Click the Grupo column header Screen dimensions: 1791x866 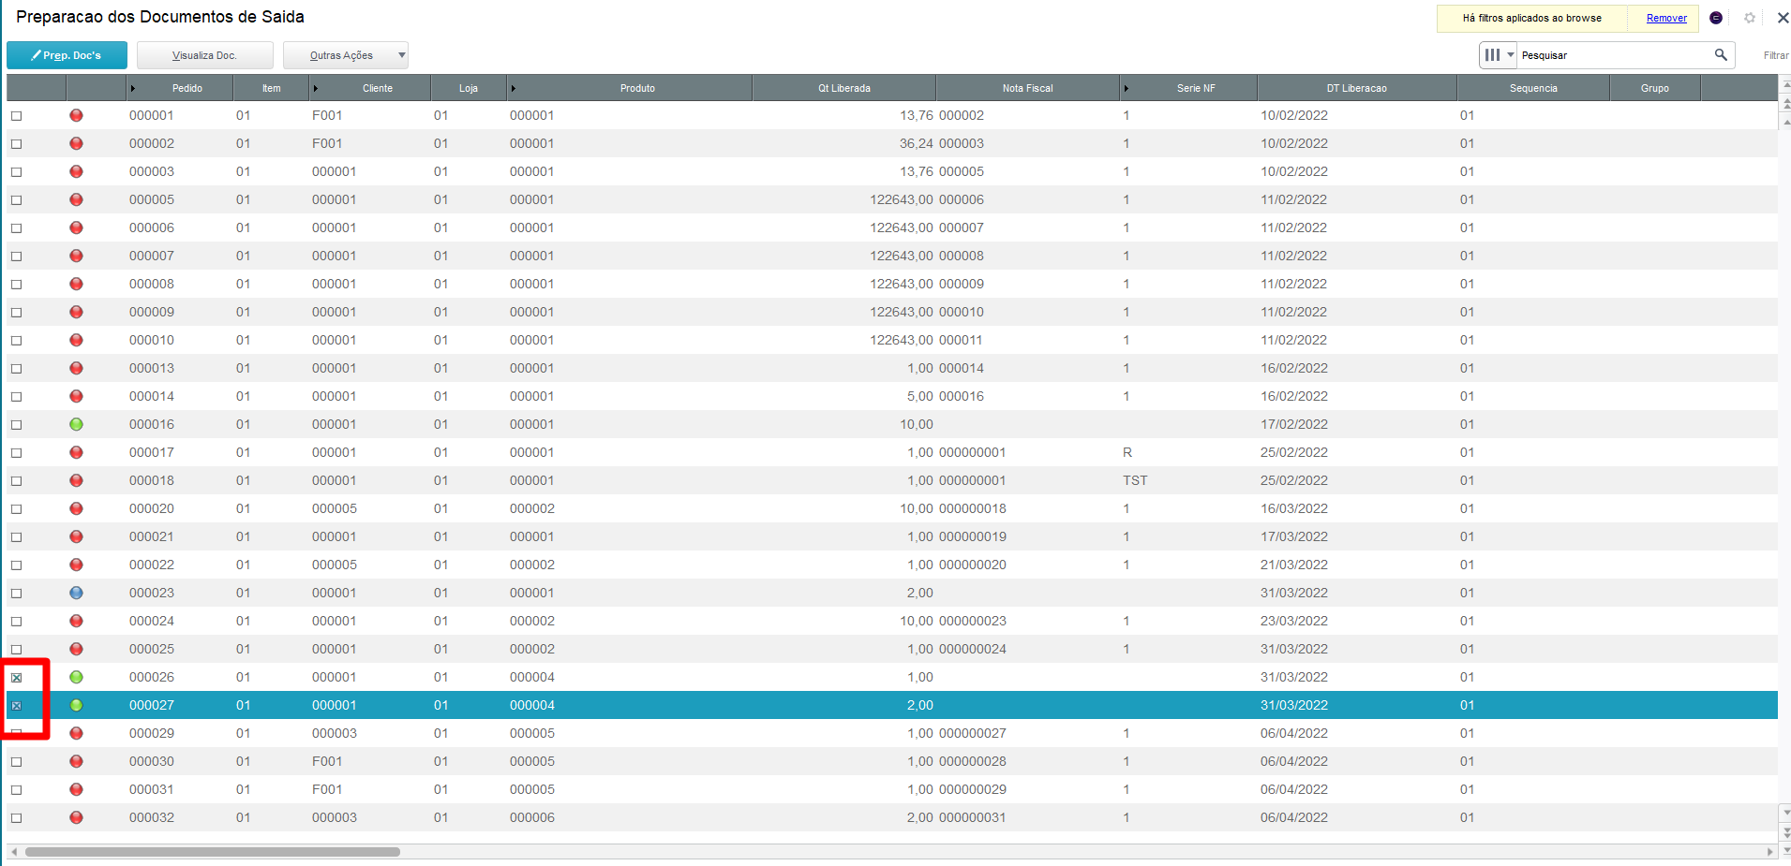[1655, 88]
